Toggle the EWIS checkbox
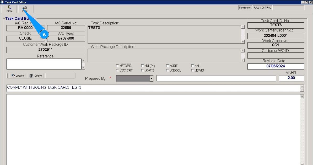Viewport: 313px width, 165px height. 192,70
